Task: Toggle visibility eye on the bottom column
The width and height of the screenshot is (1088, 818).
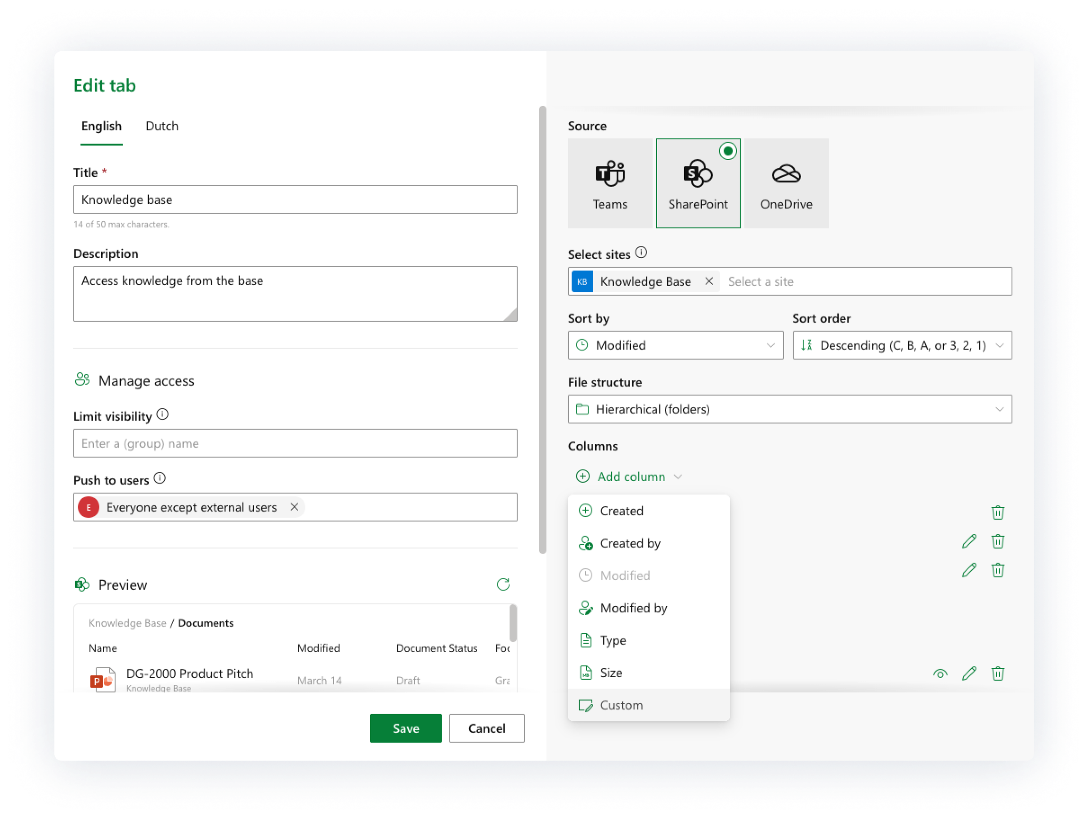Action: [940, 674]
